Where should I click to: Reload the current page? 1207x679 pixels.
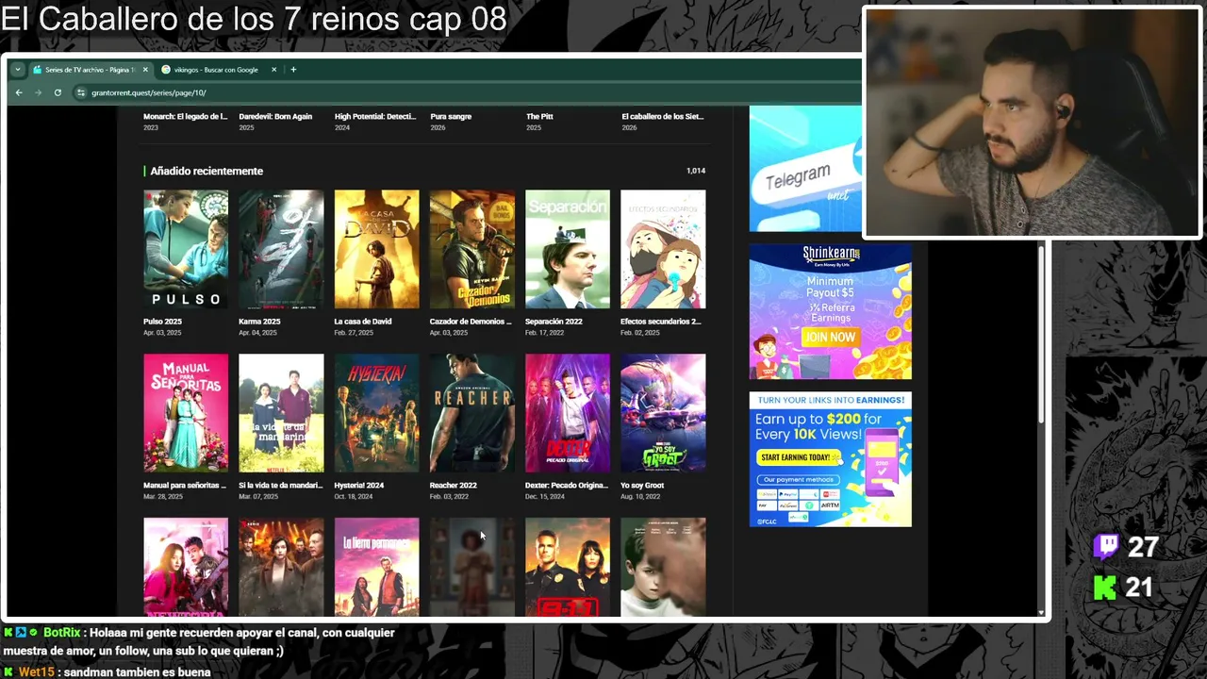pos(58,92)
